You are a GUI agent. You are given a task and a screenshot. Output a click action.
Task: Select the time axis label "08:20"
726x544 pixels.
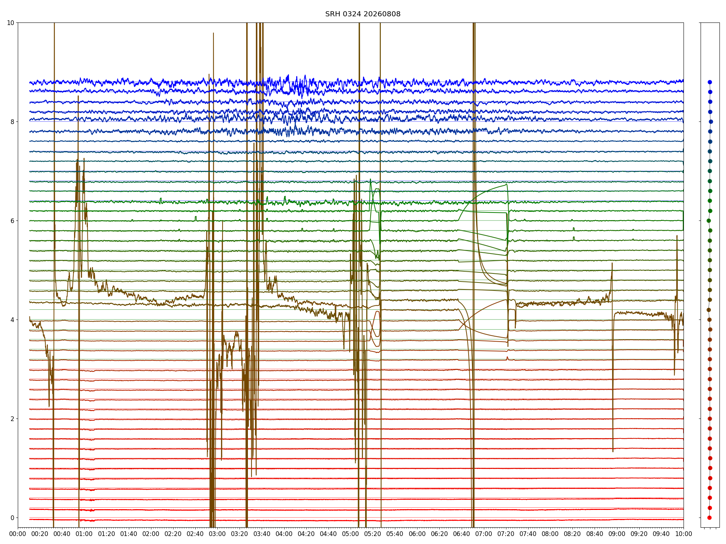(x=572, y=534)
